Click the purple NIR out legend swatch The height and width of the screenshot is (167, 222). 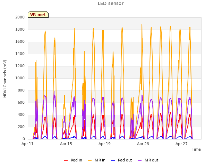pyautogui.click(x=139, y=161)
